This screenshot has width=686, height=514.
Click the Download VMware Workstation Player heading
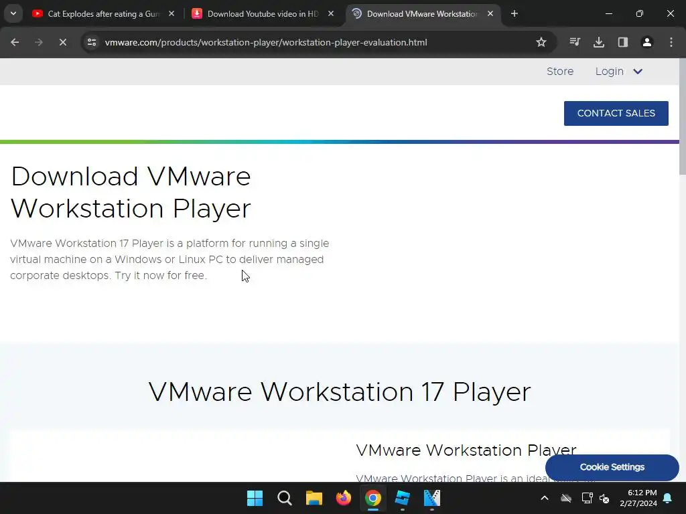[x=131, y=192]
